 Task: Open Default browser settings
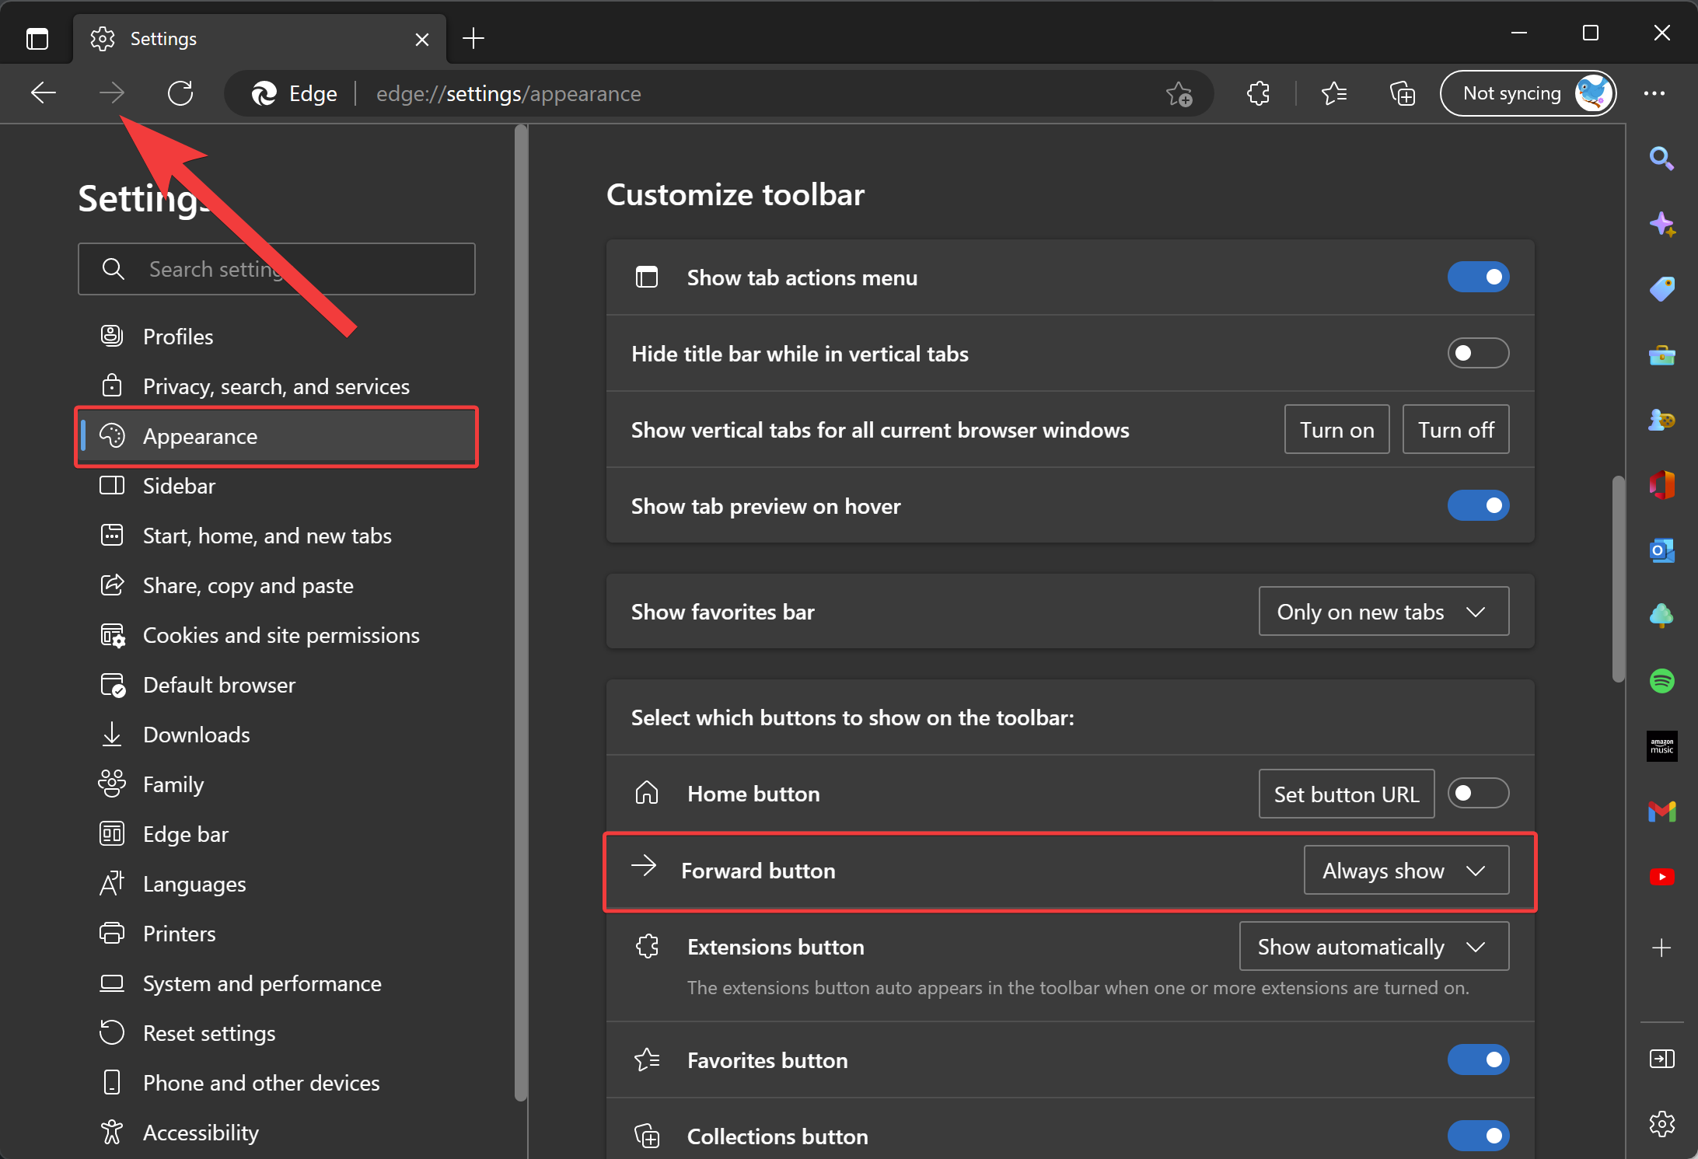276,685
